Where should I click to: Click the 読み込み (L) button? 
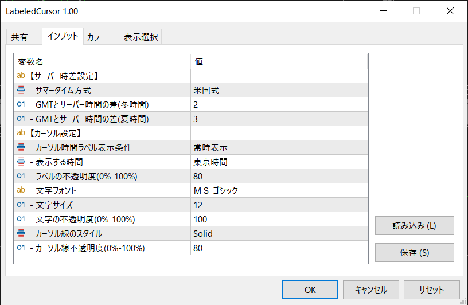coord(414,226)
